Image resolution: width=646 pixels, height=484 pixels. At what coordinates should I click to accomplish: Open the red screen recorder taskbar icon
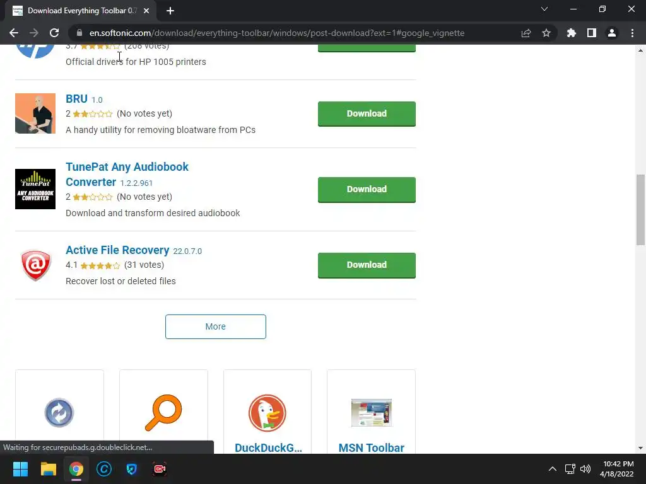coord(160,469)
